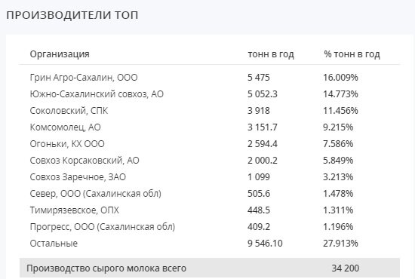The width and height of the screenshot is (415, 279).
Task: Click the total row Производство сырого молока всего
Action: (210, 268)
